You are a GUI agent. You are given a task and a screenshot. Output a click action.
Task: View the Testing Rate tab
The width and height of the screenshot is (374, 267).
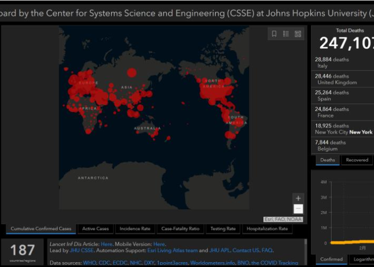(x=223, y=229)
